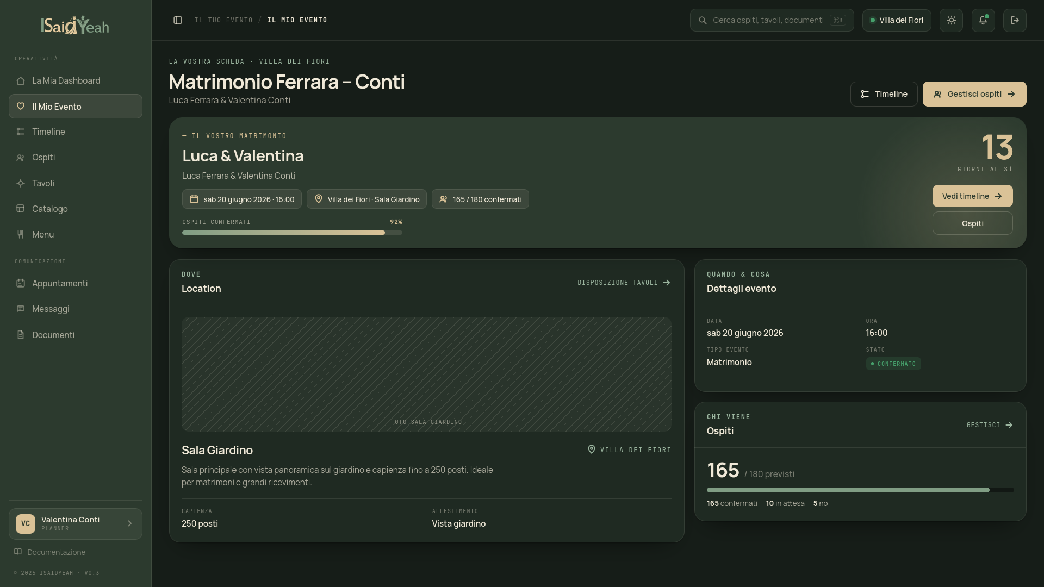
Task: Click the guests progress bar under 165
Action: (860, 490)
